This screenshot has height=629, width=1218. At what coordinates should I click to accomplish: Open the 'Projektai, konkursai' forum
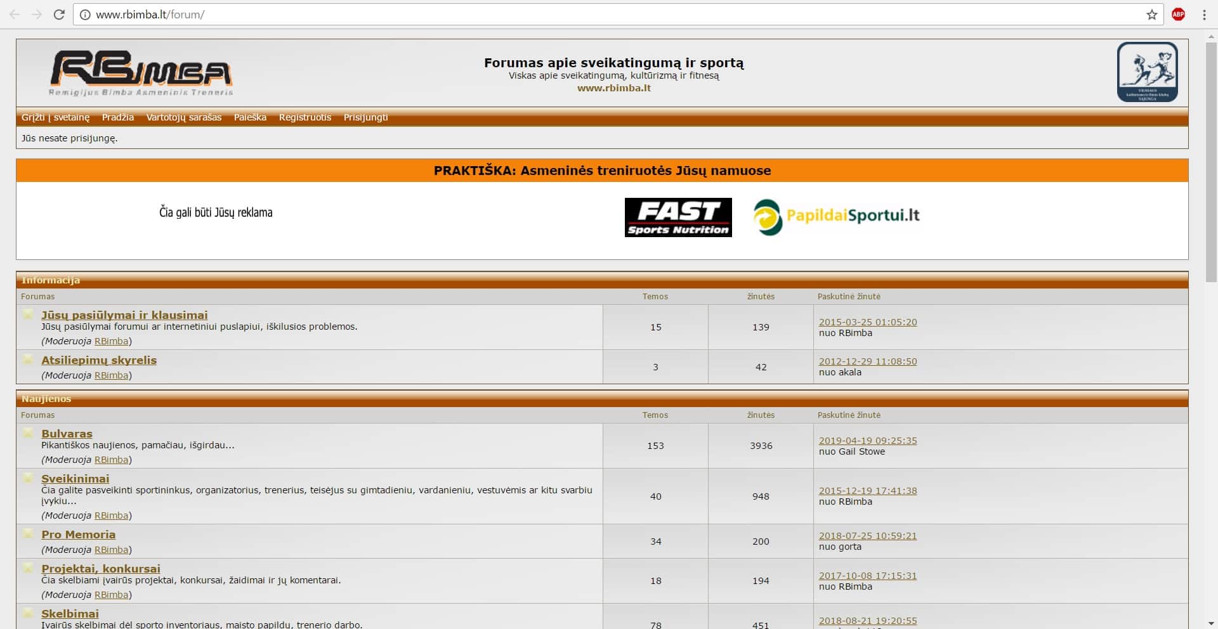click(x=101, y=569)
